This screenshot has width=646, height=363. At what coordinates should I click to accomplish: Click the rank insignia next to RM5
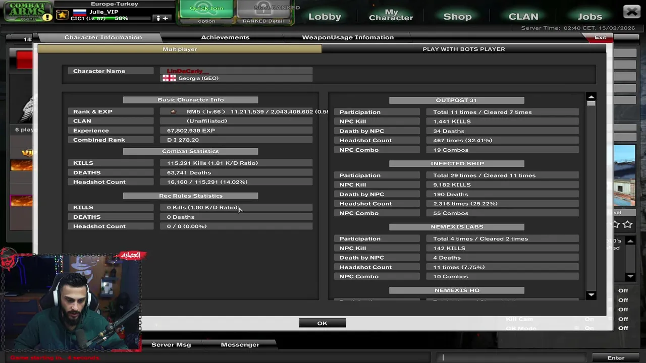click(173, 111)
